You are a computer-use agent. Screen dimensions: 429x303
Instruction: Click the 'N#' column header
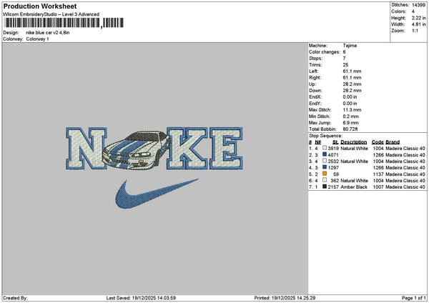coord(317,142)
